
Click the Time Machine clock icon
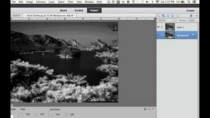[x=142, y=2]
